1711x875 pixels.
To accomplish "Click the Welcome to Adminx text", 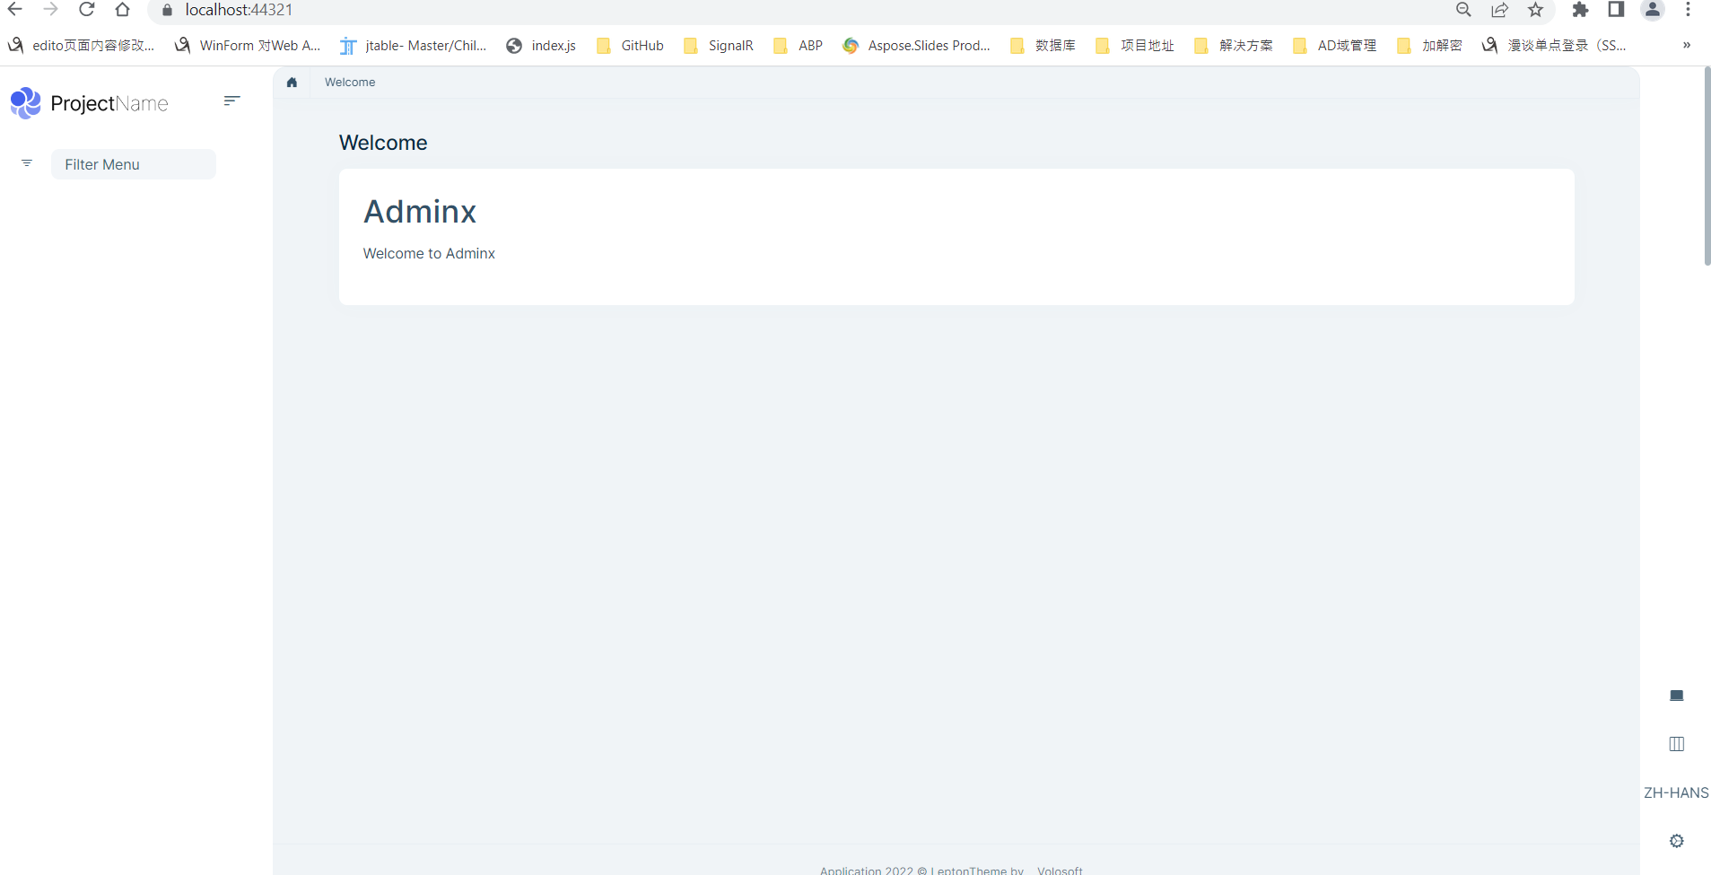I will (x=429, y=254).
